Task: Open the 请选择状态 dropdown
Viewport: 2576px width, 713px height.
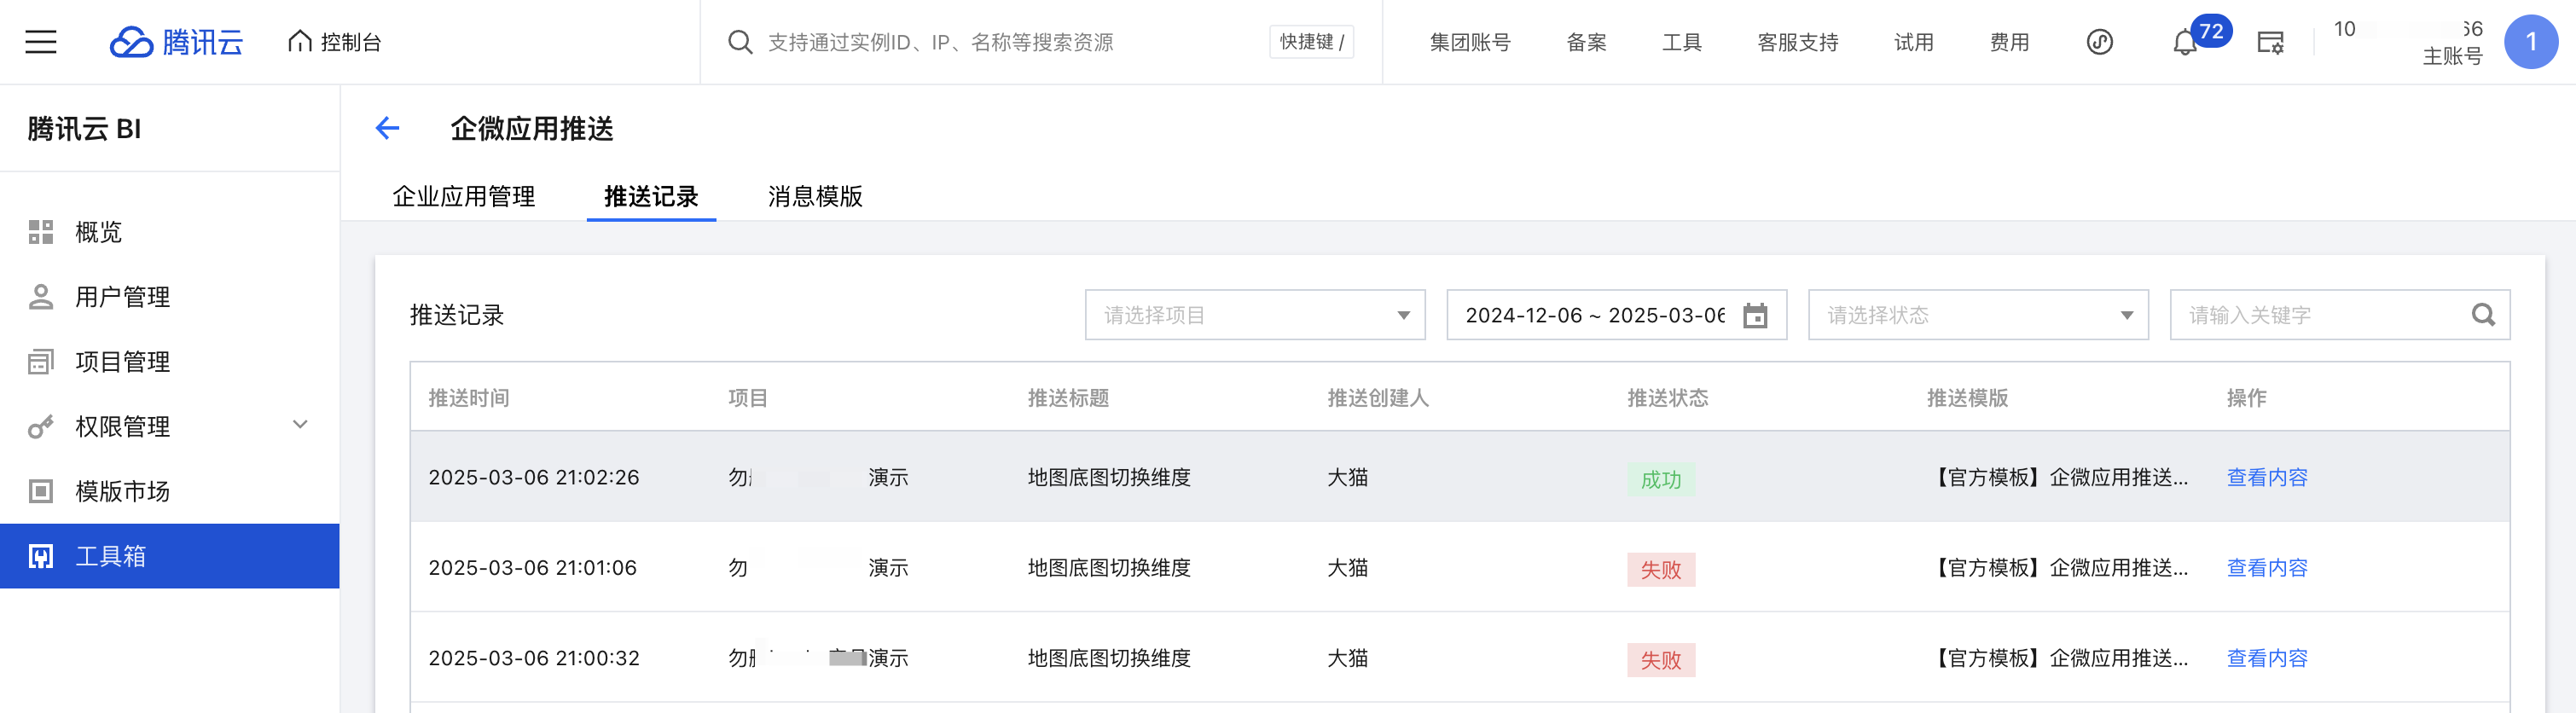Action: coord(1977,316)
